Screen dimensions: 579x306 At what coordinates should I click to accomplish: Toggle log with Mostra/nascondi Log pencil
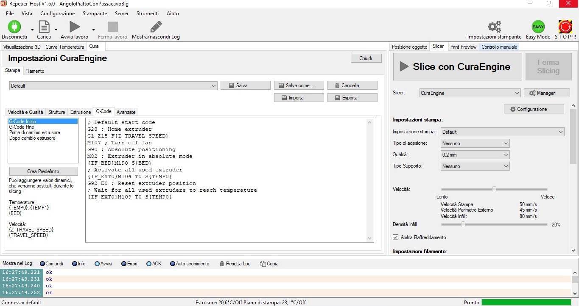point(156,27)
